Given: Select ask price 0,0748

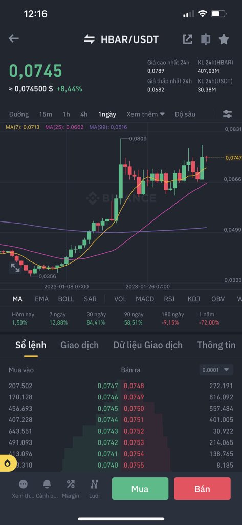Looking at the screenshot, I should tap(134, 386).
